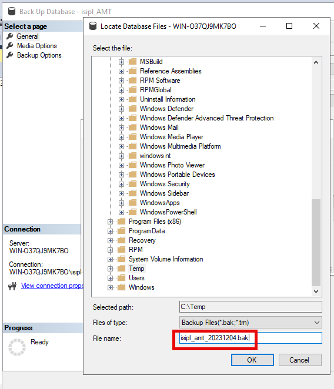Select the WindowsPowerShell folder name

click(x=168, y=212)
